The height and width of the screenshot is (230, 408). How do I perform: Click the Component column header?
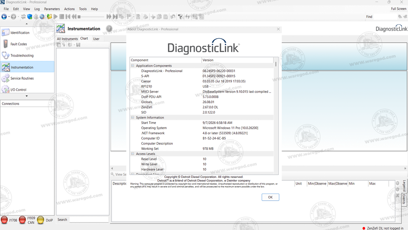166,60
